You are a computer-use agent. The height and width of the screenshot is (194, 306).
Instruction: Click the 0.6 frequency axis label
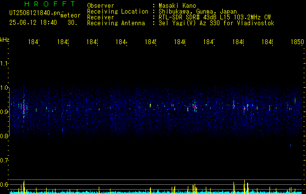point(4,184)
